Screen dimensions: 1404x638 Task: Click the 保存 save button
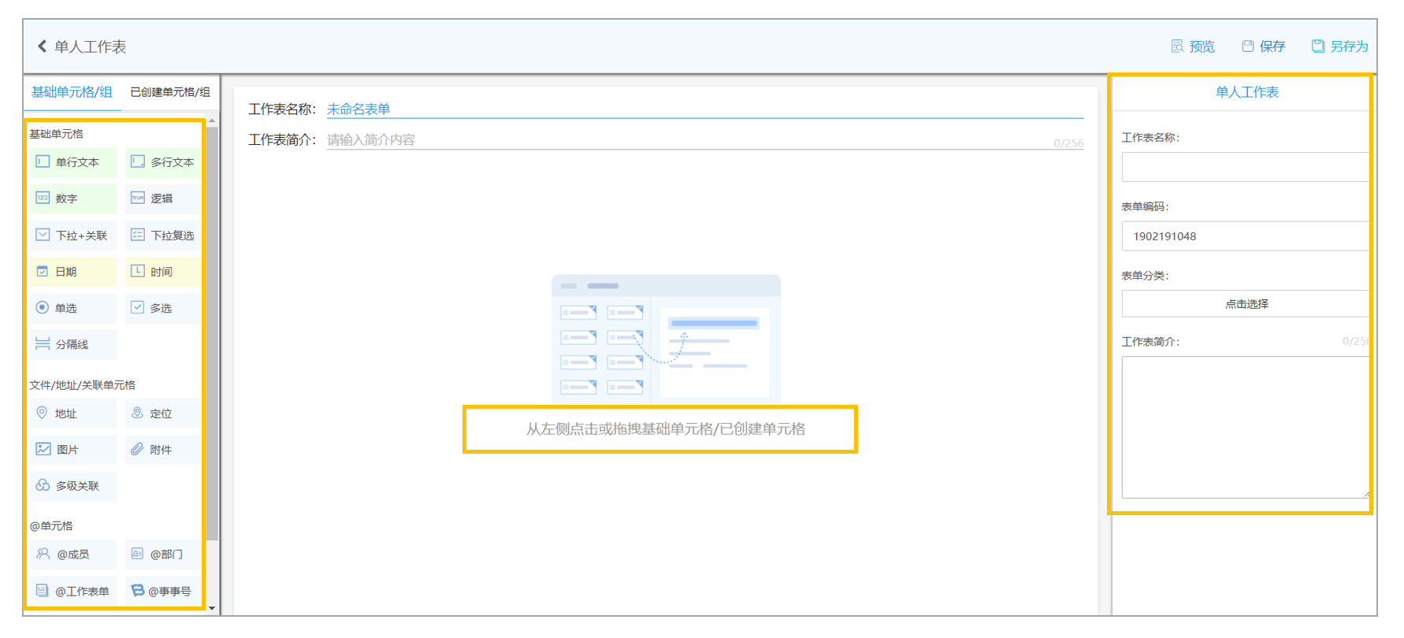click(1264, 46)
